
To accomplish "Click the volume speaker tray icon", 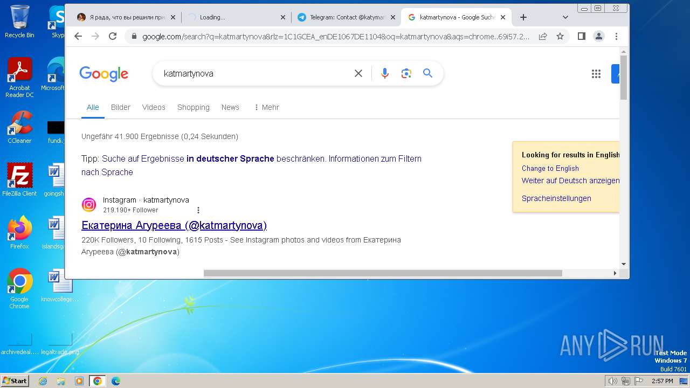I will tap(612, 381).
